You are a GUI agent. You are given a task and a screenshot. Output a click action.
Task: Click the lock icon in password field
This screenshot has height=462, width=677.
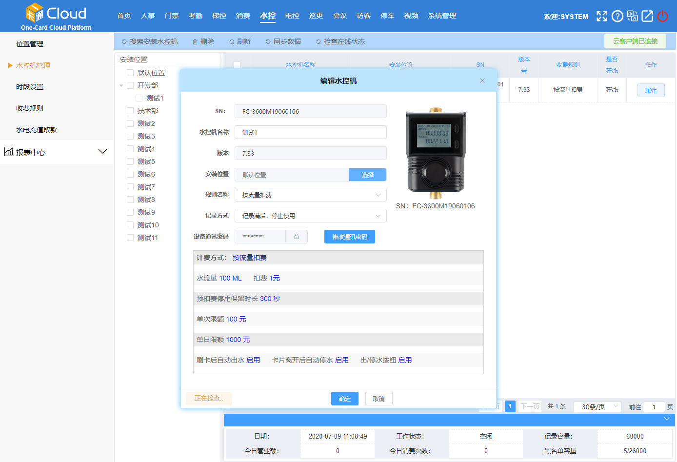coord(297,237)
